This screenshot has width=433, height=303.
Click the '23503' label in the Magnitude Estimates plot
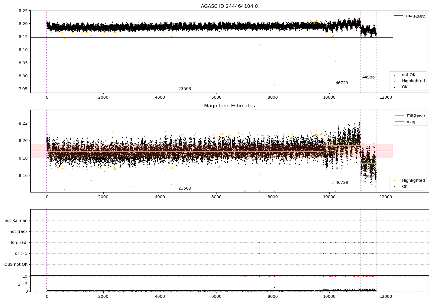click(185, 188)
